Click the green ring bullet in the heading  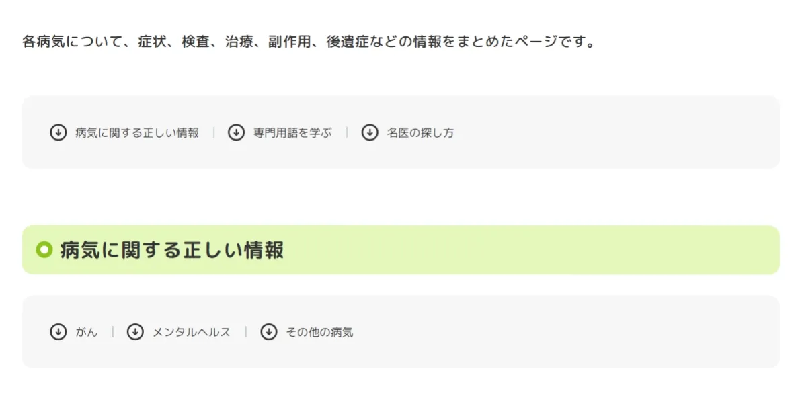click(44, 250)
